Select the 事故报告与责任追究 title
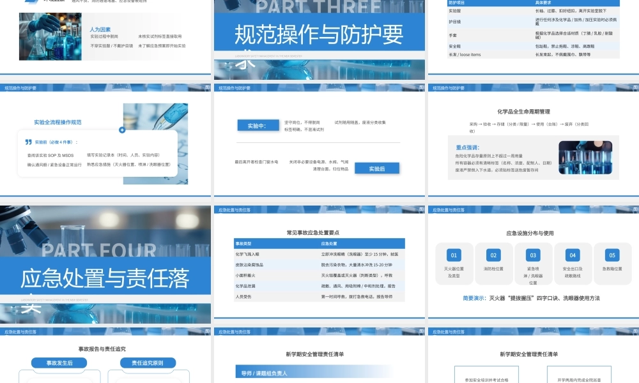Viewport: 639px width, 383px height. click(102, 349)
